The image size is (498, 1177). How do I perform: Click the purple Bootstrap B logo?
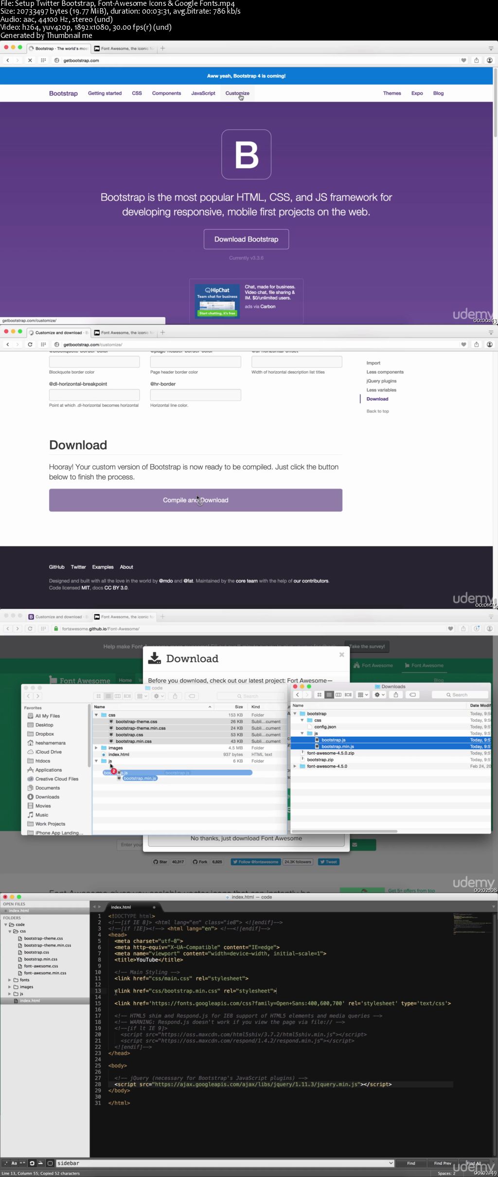pos(246,154)
